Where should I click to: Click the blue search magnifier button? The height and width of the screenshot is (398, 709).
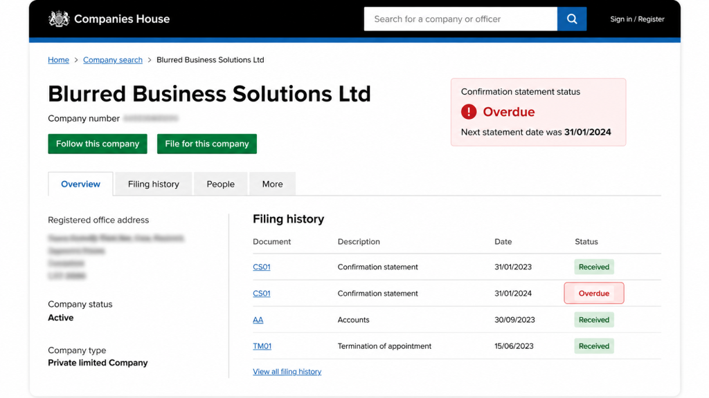571,19
